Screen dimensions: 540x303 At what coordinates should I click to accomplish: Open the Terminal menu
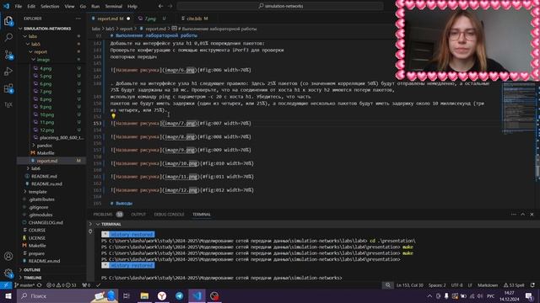[113, 6]
